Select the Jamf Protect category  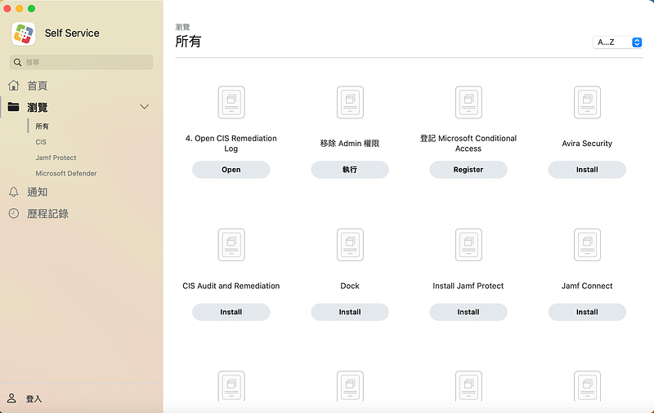tap(56, 158)
